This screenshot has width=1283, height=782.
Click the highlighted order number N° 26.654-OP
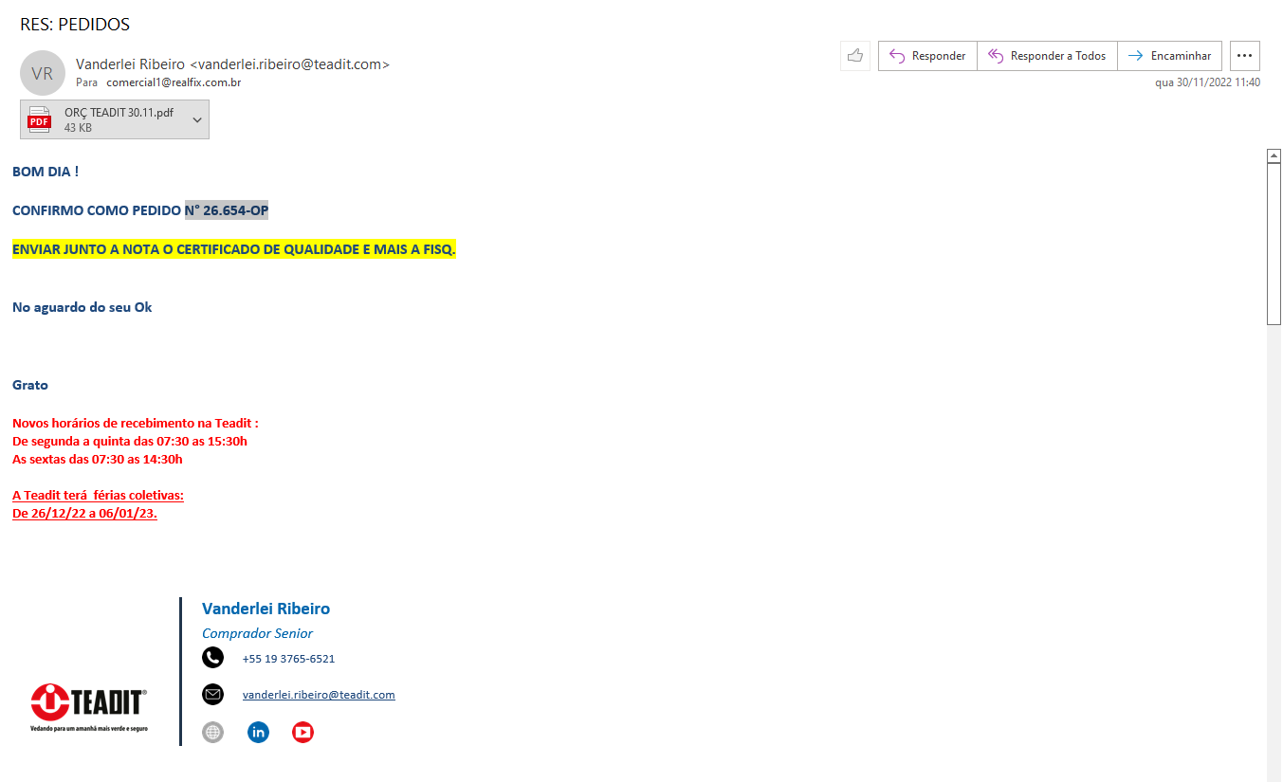pos(227,210)
